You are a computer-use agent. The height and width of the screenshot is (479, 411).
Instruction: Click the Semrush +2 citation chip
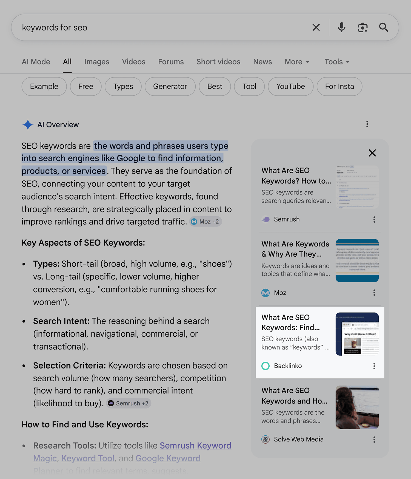[x=129, y=403]
